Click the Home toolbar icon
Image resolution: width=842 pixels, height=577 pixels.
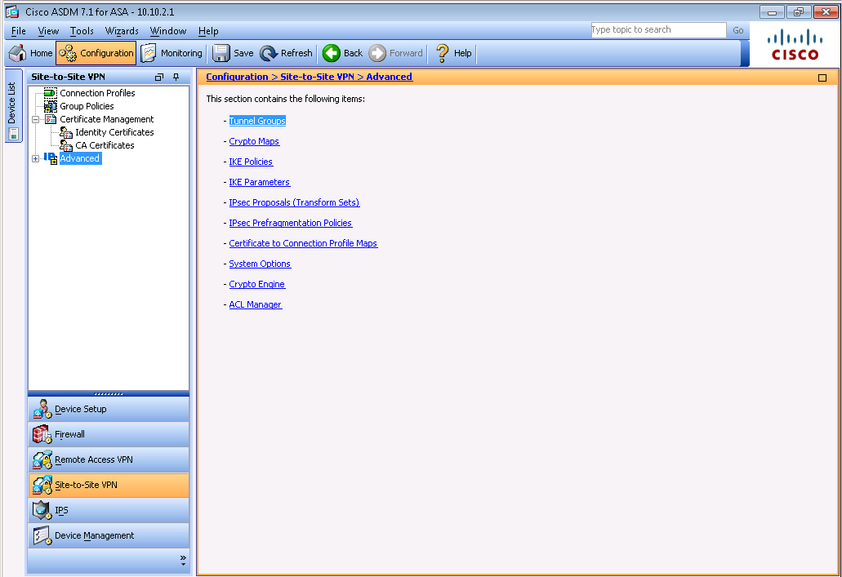(x=18, y=53)
